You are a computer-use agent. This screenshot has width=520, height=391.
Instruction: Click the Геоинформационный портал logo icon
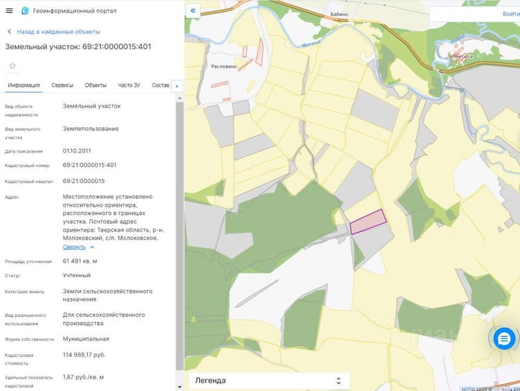[x=25, y=11]
